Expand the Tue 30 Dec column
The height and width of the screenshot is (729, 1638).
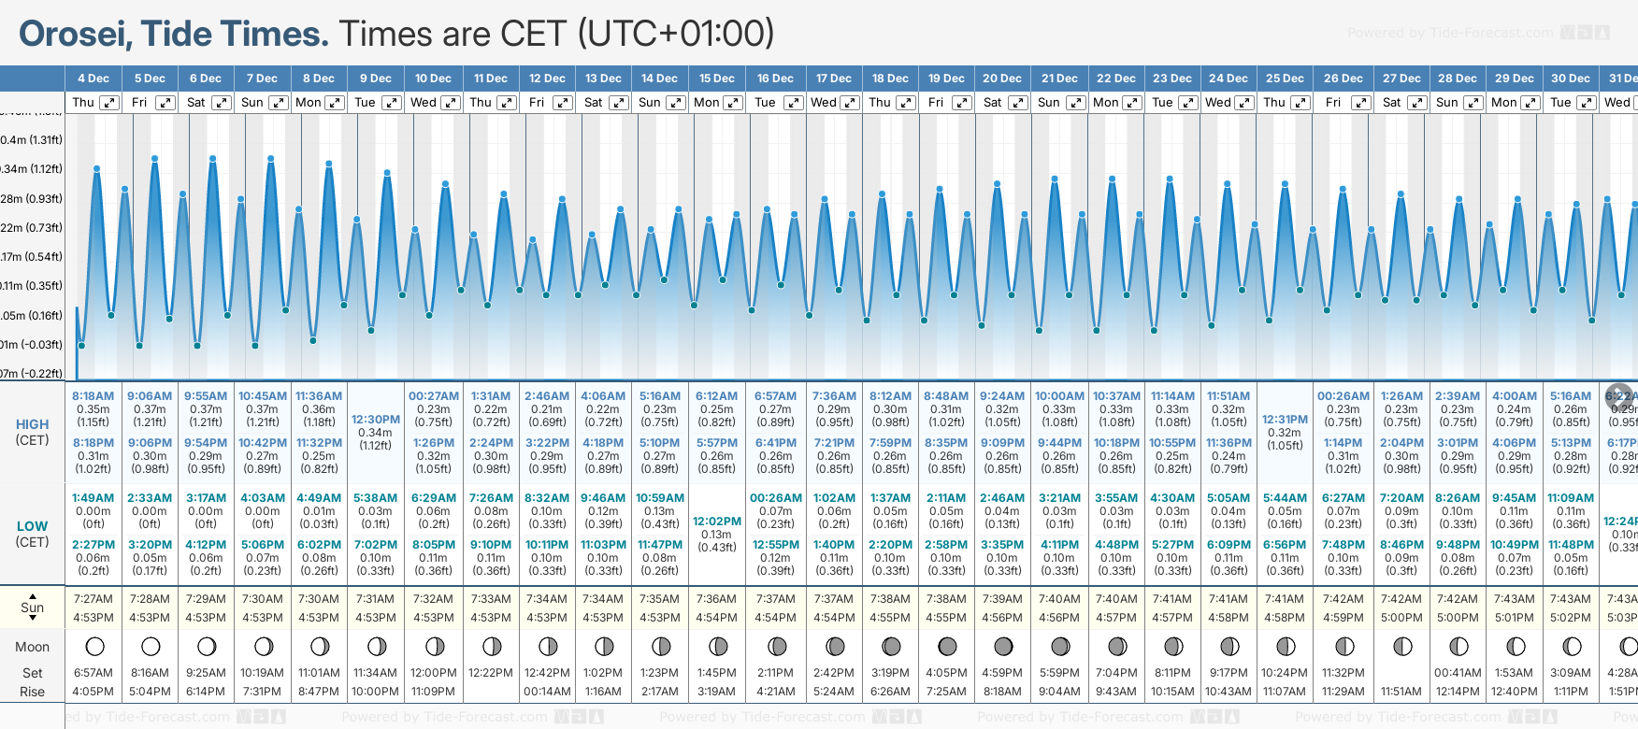(1586, 103)
